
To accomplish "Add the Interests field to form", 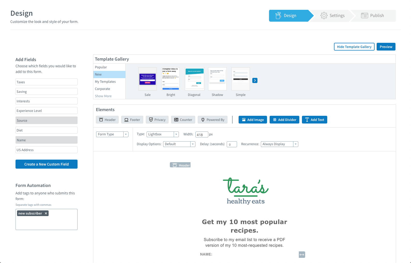I will [47, 101].
